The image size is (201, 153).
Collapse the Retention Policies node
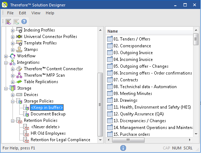12,121
